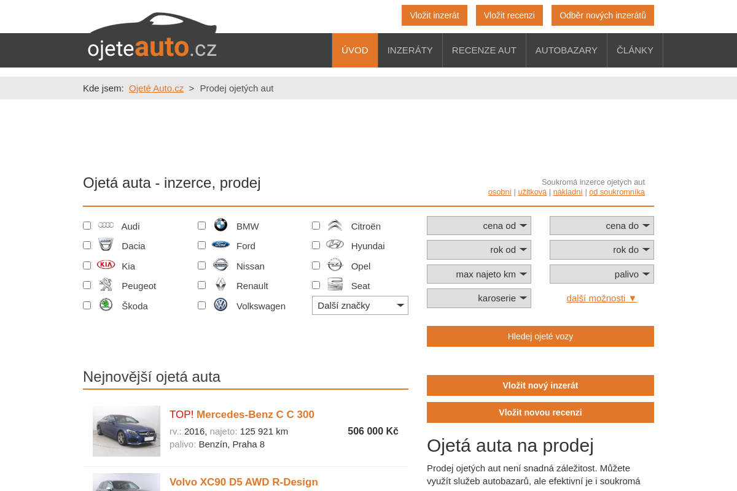Go to the AUTOBAZARY nav item
Screen dimensions: 737x491
(566, 50)
